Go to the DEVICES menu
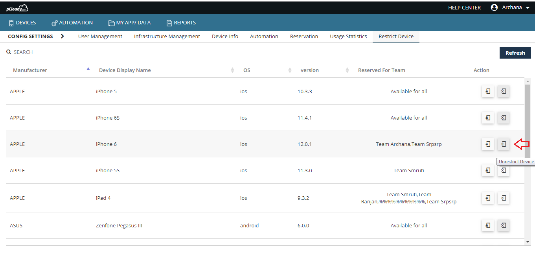The height and width of the screenshot is (260, 535). pos(22,23)
